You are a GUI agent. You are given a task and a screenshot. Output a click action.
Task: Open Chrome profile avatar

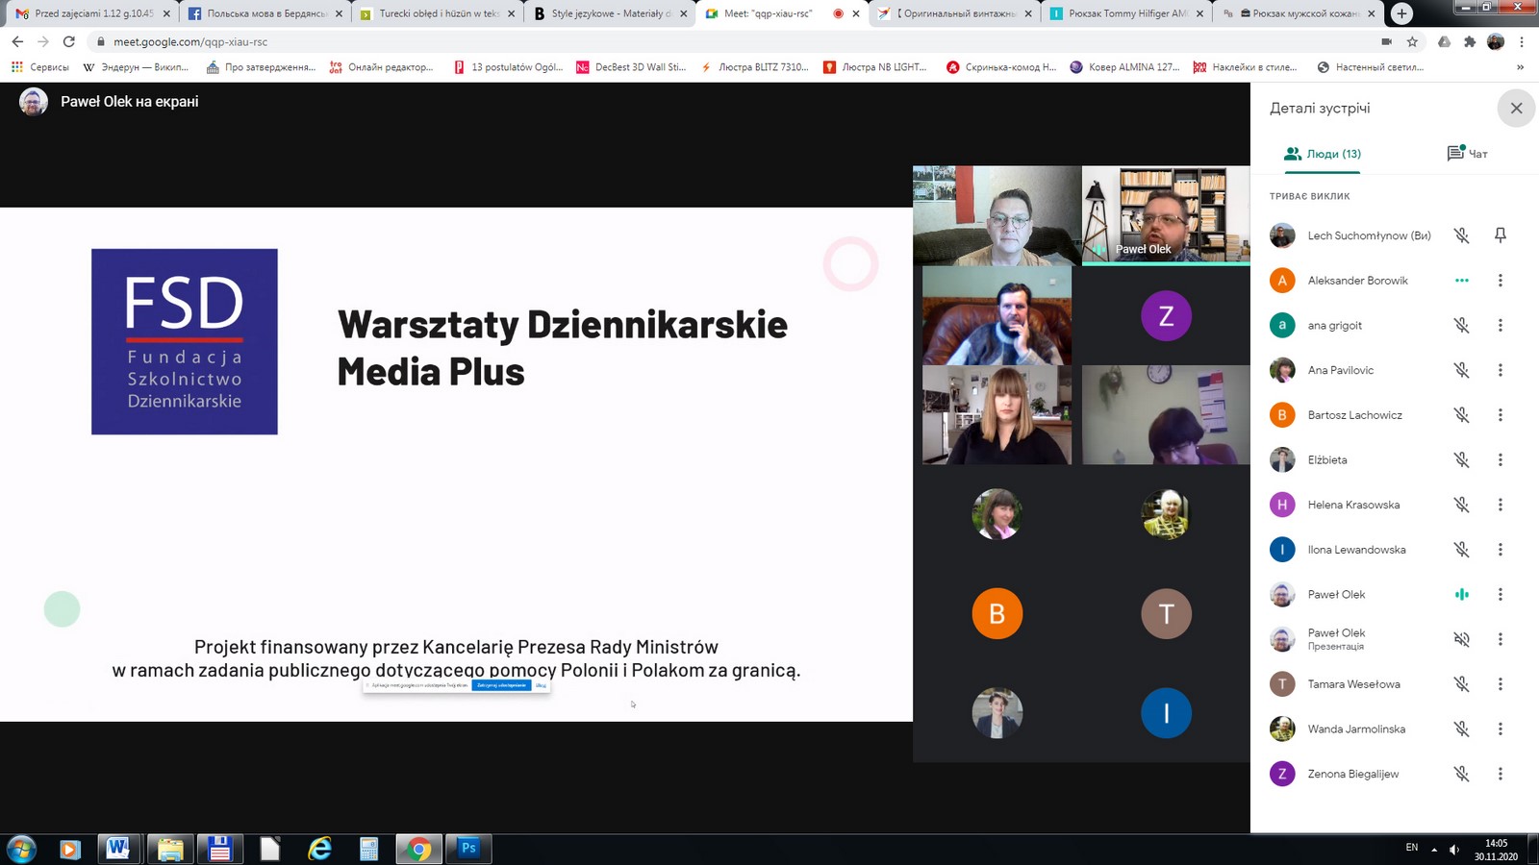tap(1496, 41)
